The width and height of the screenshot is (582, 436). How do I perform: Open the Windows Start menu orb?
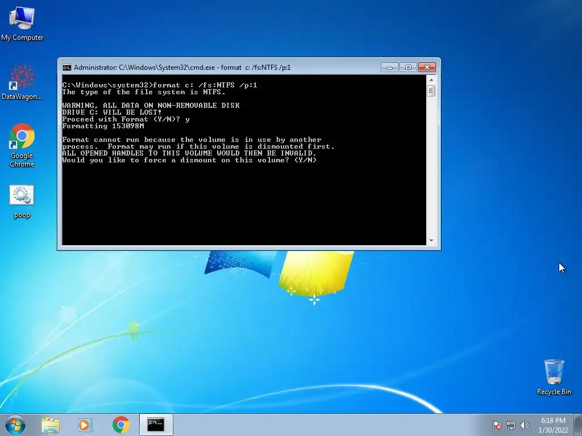tap(15, 425)
